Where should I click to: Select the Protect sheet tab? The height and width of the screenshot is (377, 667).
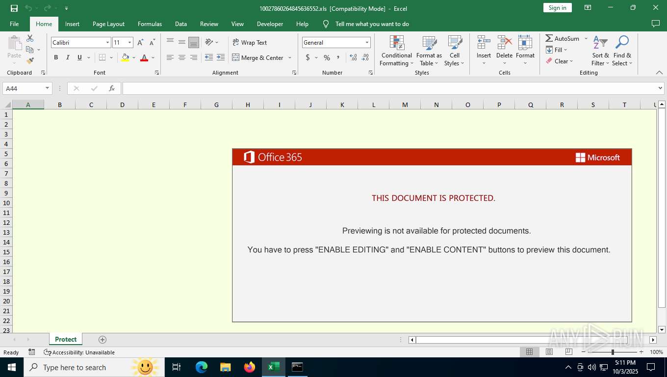click(x=66, y=339)
